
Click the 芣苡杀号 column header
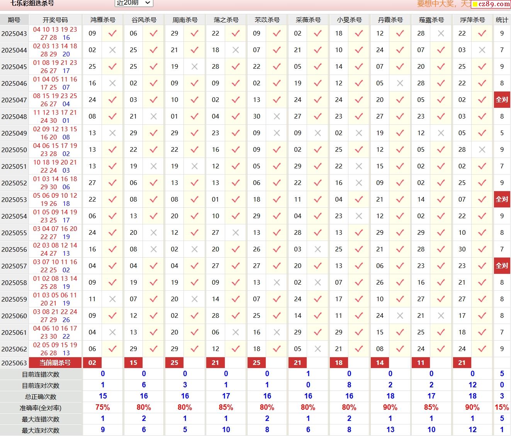tap(267, 20)
